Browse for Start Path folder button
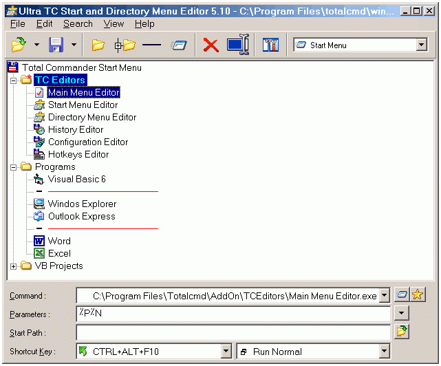 pos(401,332)
